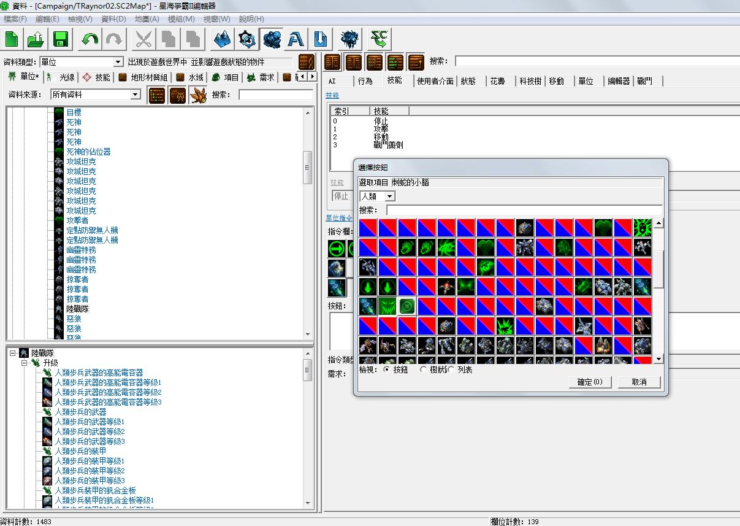The width and height of the screenshot is (740, 526).
Task: Open the 資料類型 combo box
Action: [x=82, y=62]
